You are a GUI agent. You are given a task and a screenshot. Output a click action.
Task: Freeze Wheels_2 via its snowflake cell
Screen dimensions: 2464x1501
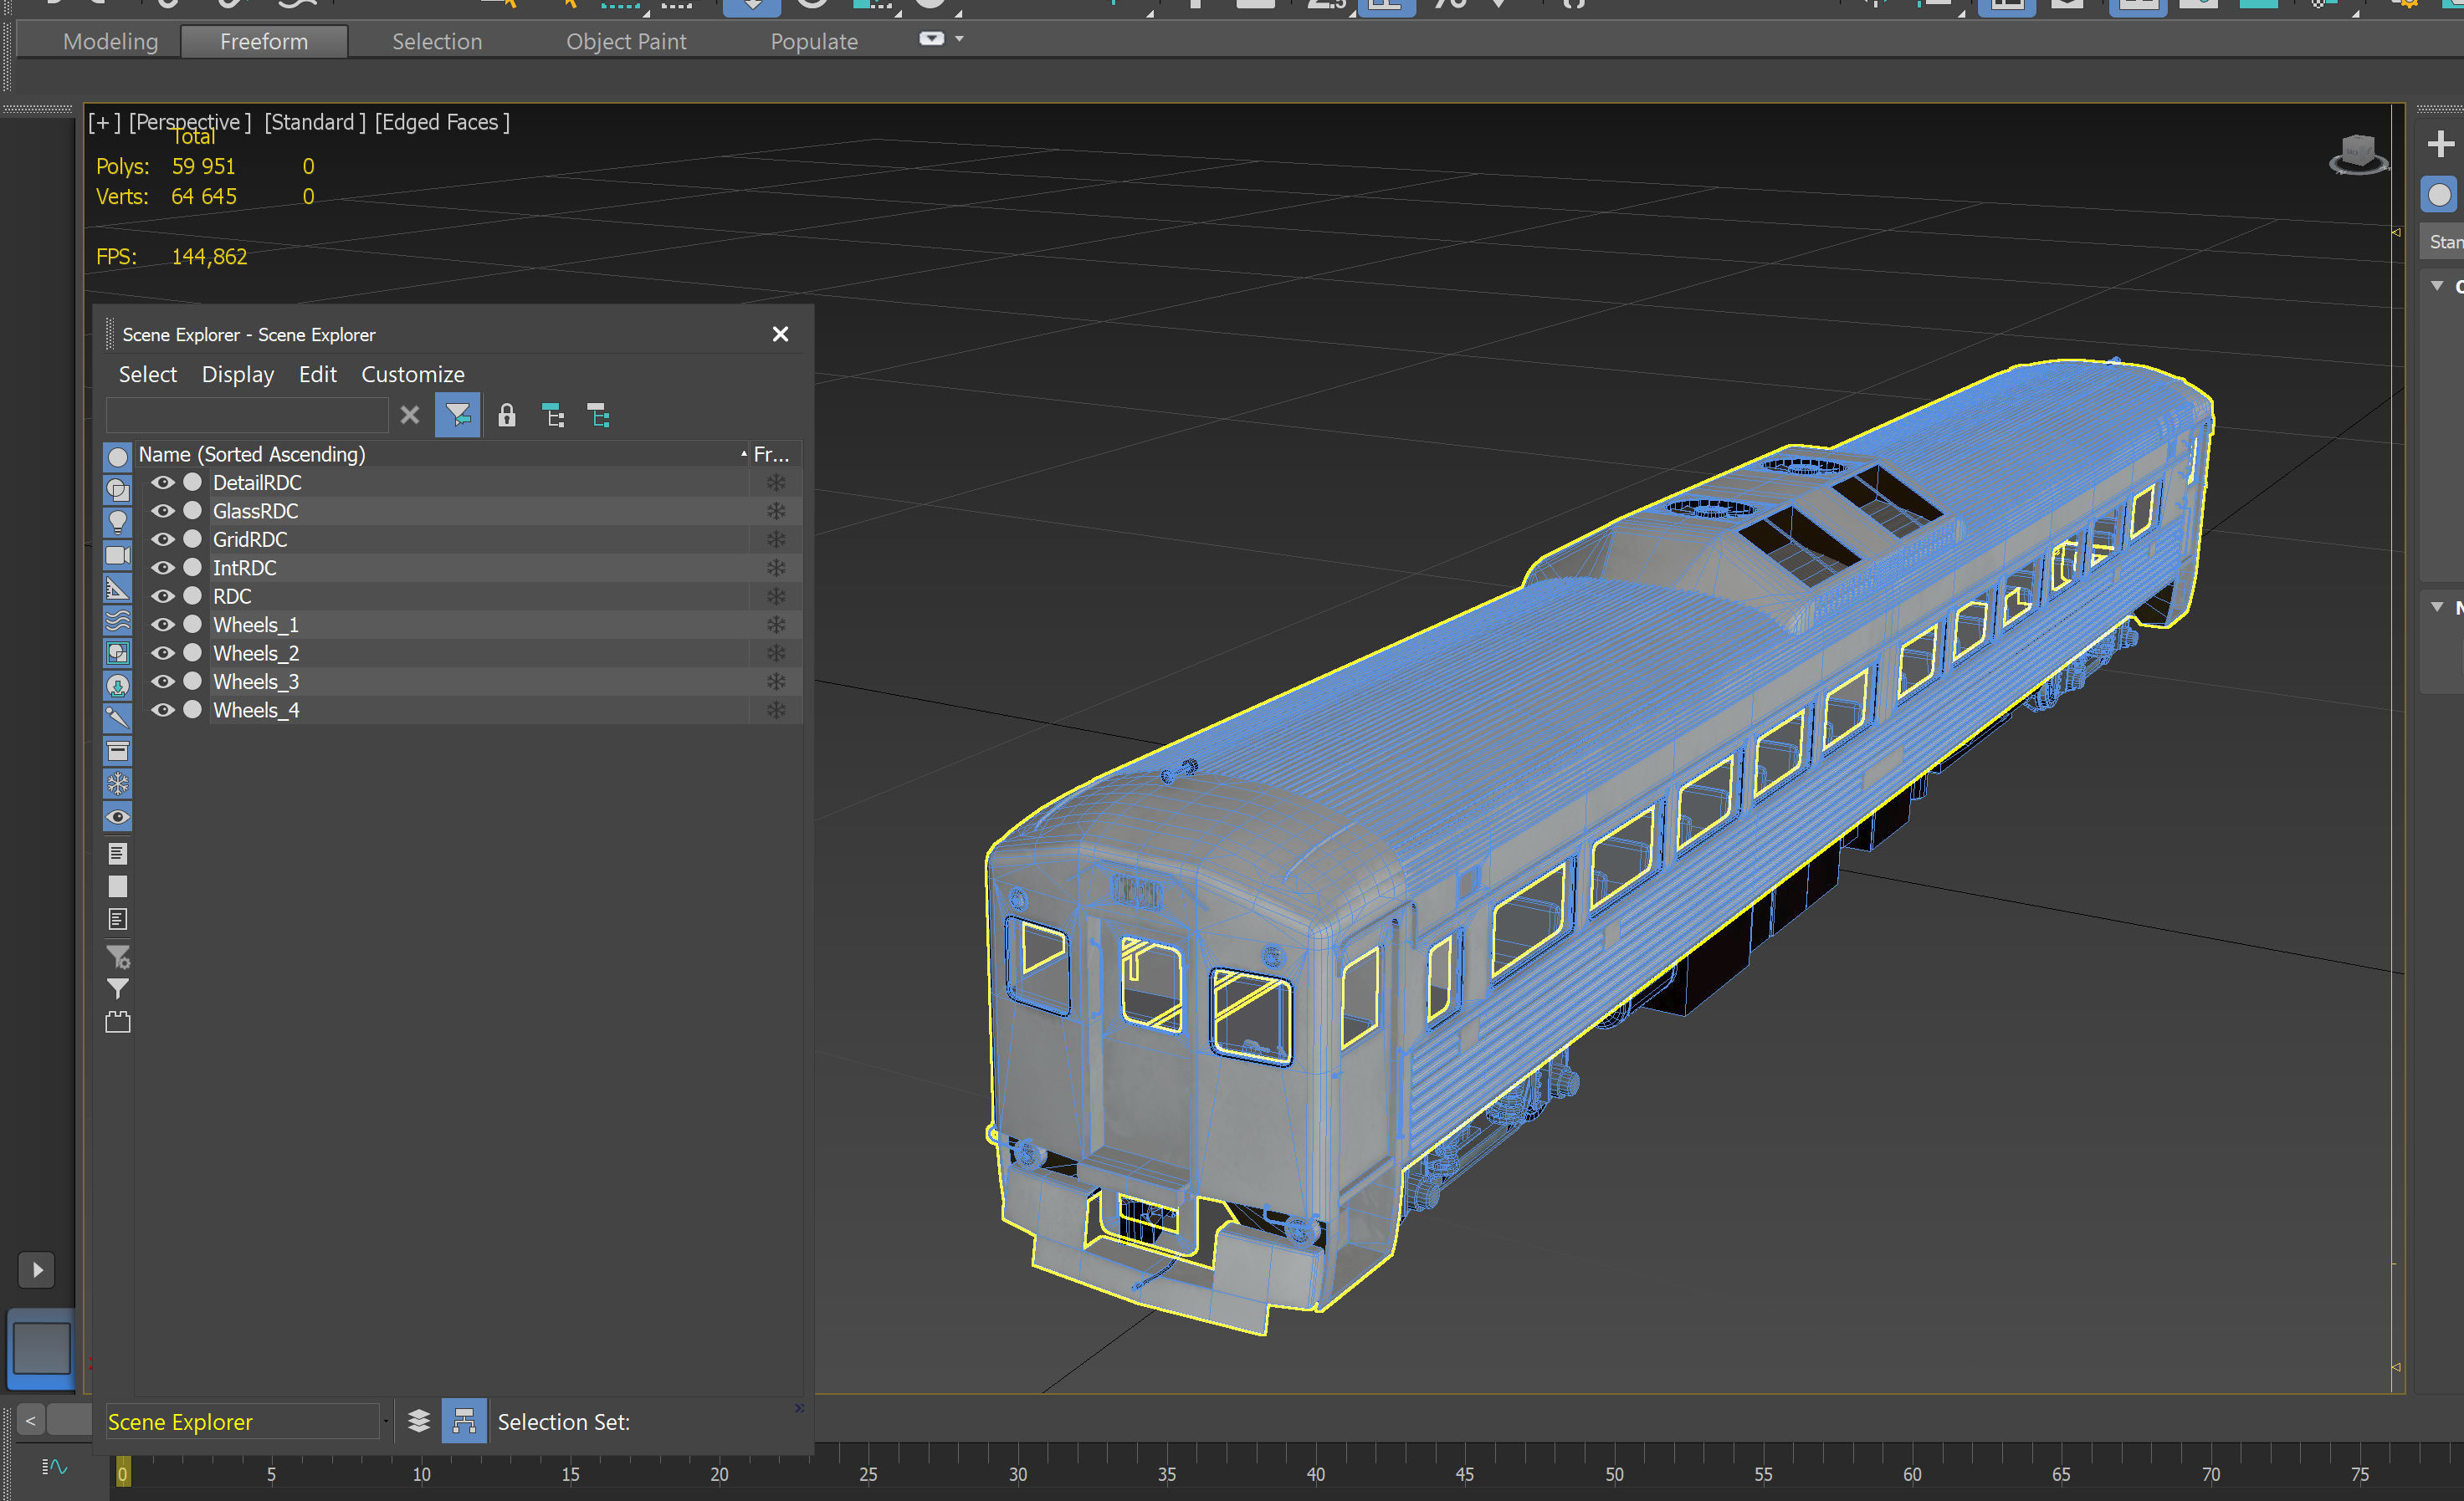click(x=776, y=654)
